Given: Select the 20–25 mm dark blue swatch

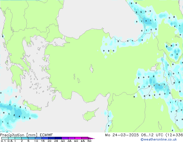Looking at the screenshot, I should pyautogui.click(x=52, y=138).
